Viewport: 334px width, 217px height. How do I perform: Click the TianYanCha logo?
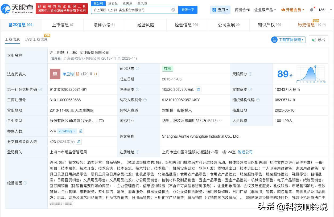pyautogui.click(x=17, y=9)
